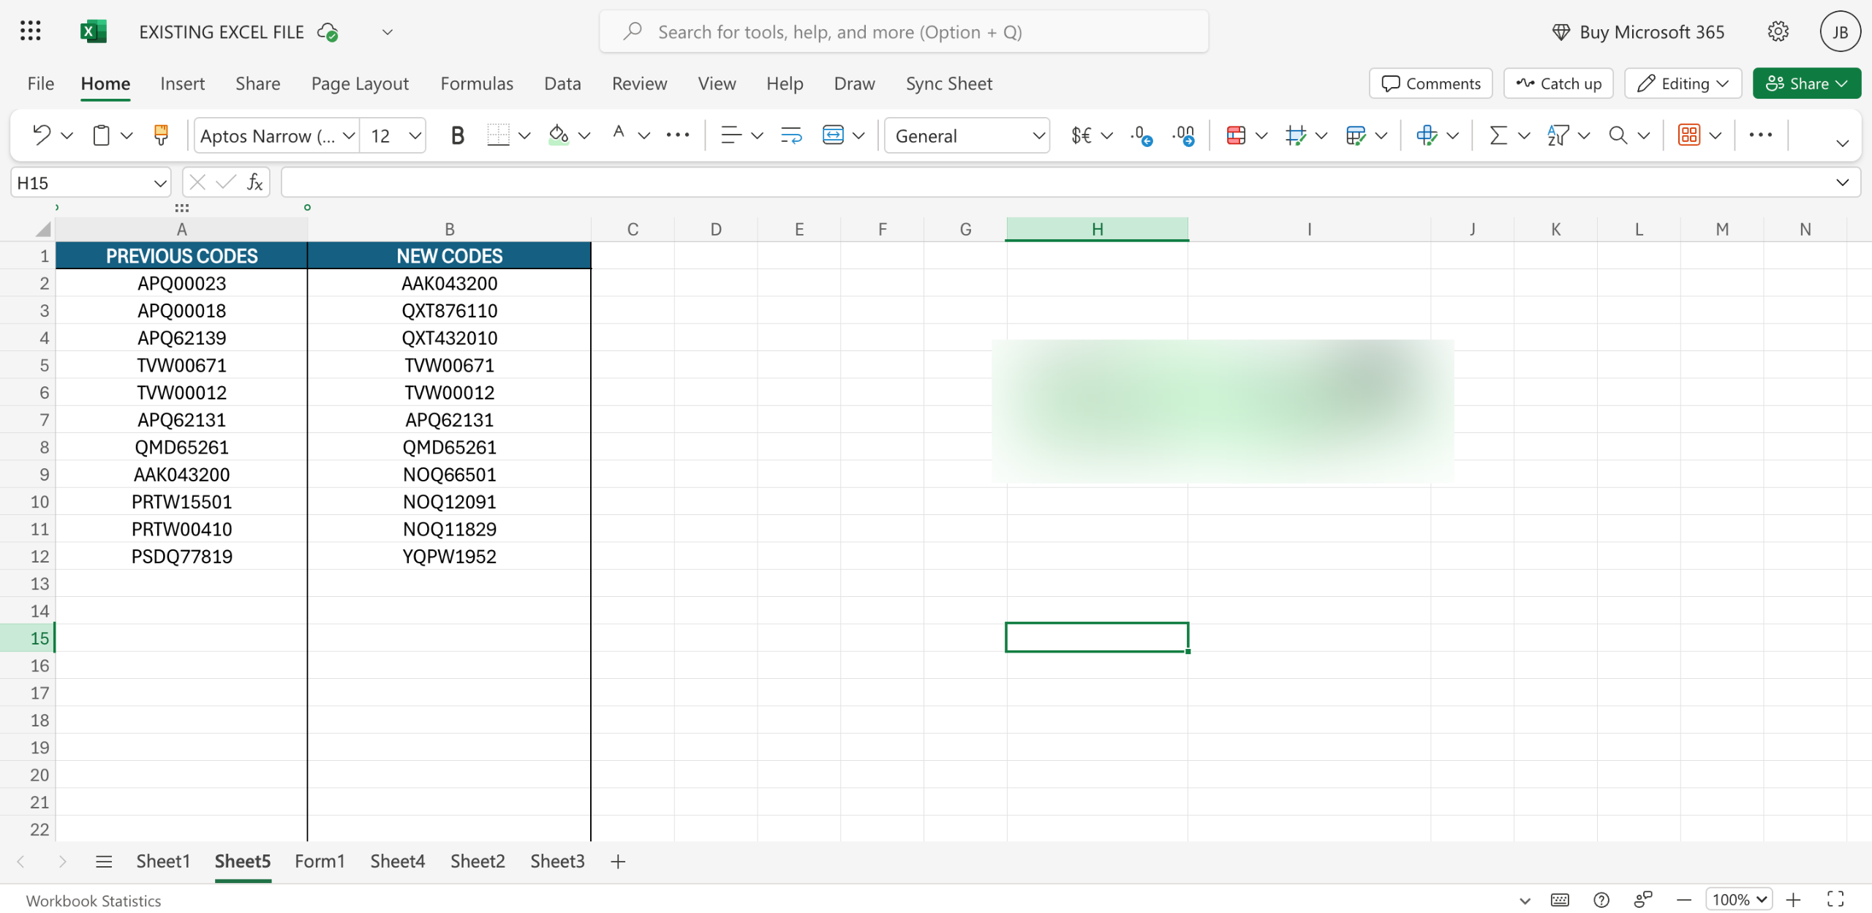Click the zoom in plus button
The width and height of the screenshot is (1872, 913).
point(1794,900)
